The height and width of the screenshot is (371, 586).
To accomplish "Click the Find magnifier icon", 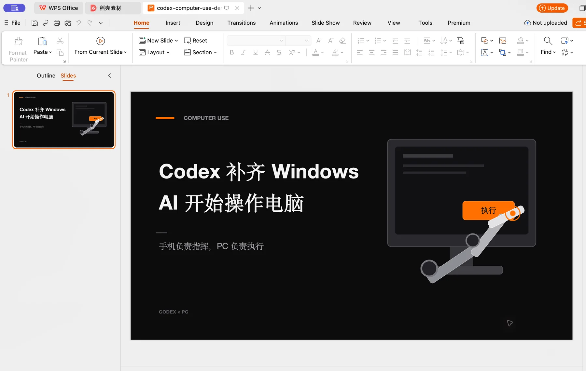I will coord(548,41).
